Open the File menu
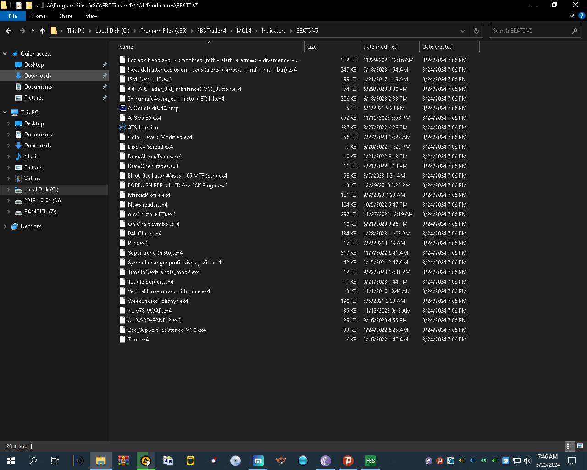Viewport: 587px width, 470px height. coord(13,16)
